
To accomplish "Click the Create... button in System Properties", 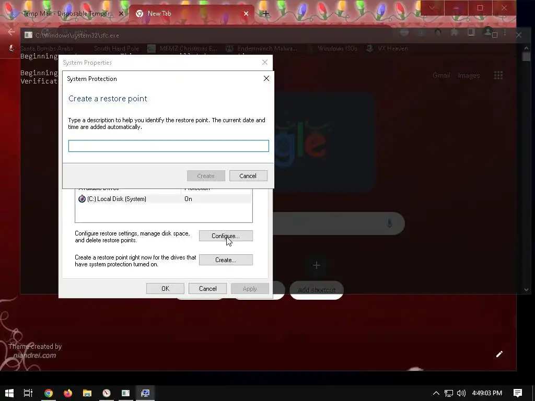I will (226, 260).
